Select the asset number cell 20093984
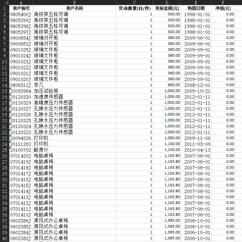Viewport: 242px width, 242px height. [21, 91]
